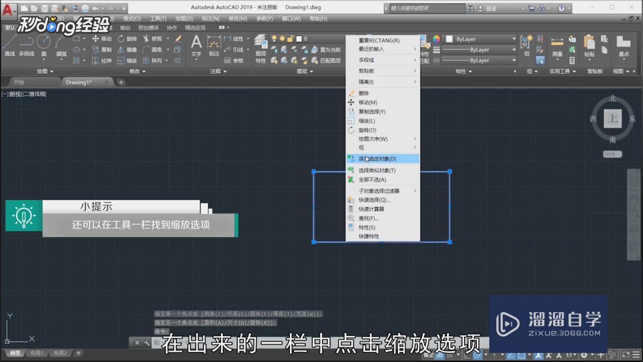Choose 重复RECTANG(R) in context menu
The image size is (643, 362).
click(383, 40)
